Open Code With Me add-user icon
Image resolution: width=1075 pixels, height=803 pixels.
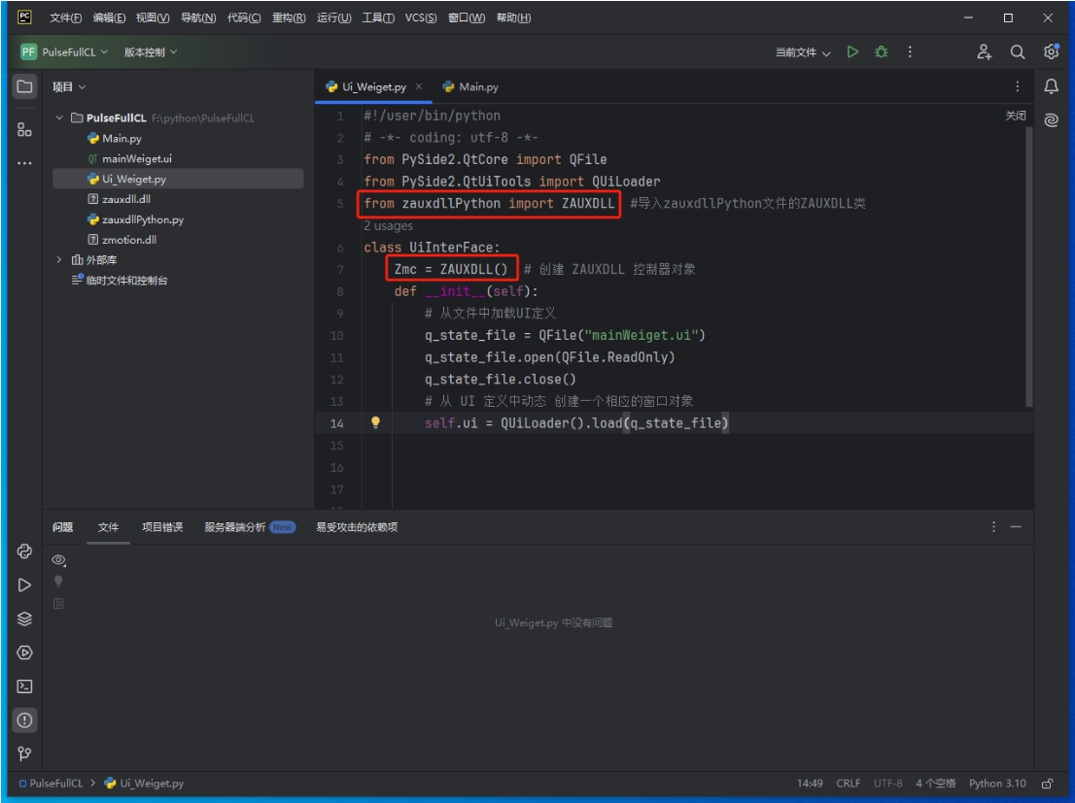point(984,52)
